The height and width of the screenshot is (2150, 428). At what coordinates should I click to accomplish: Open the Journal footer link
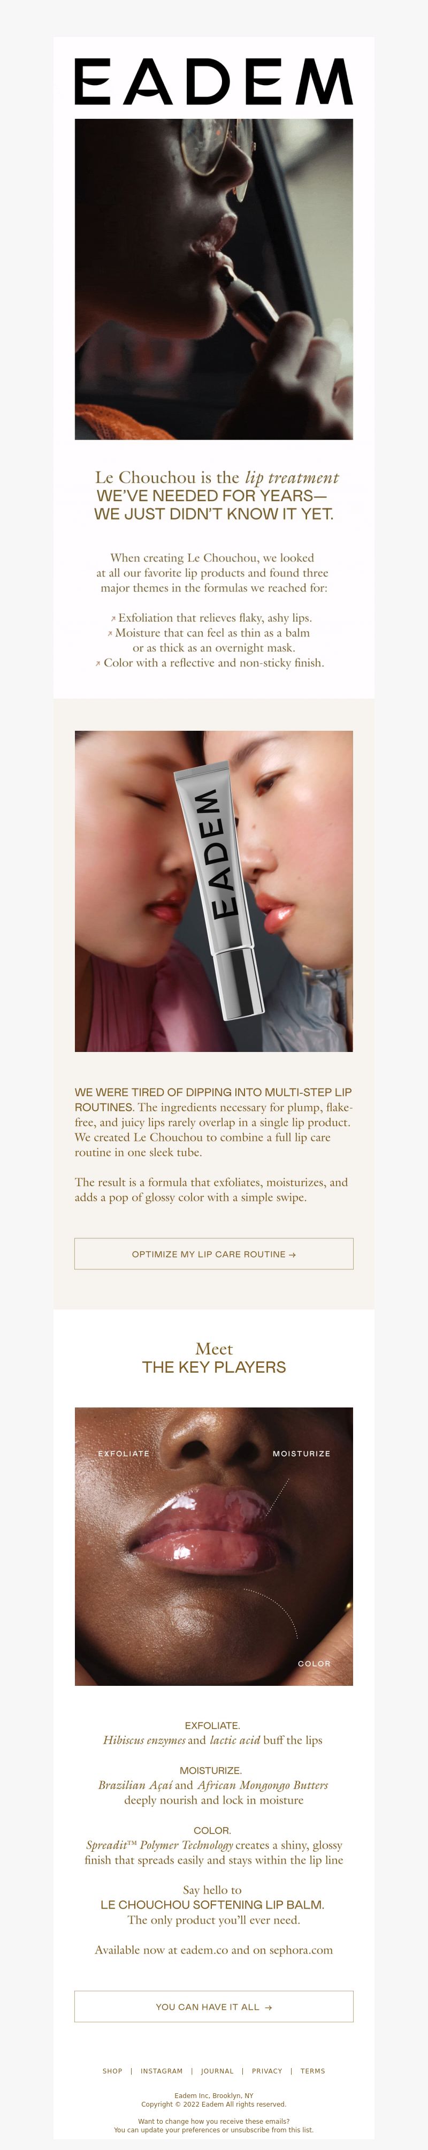point(217,2071)
